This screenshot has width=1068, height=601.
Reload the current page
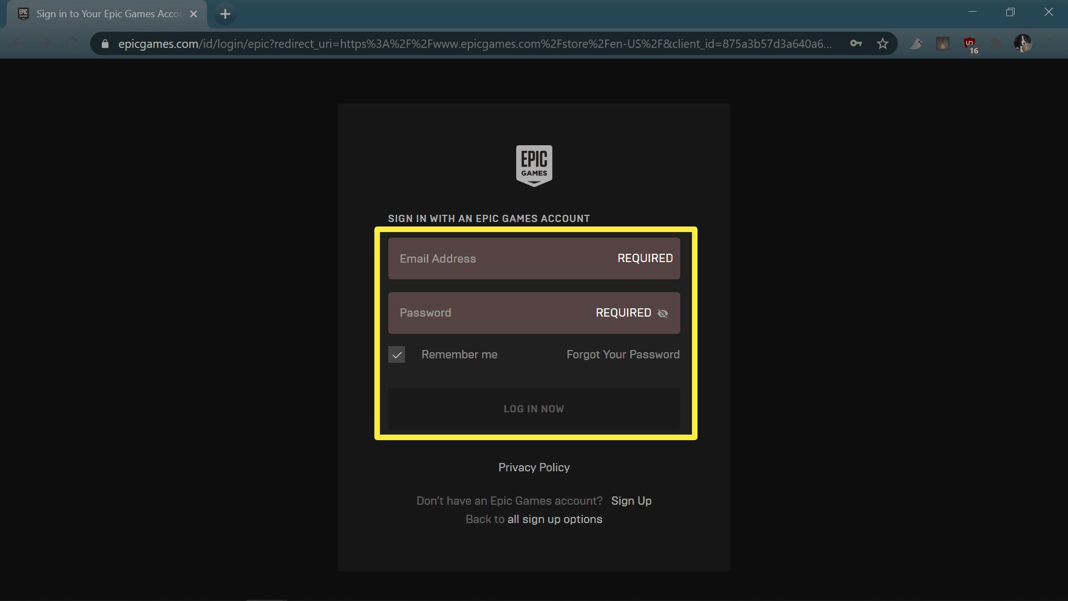[72, 43]
